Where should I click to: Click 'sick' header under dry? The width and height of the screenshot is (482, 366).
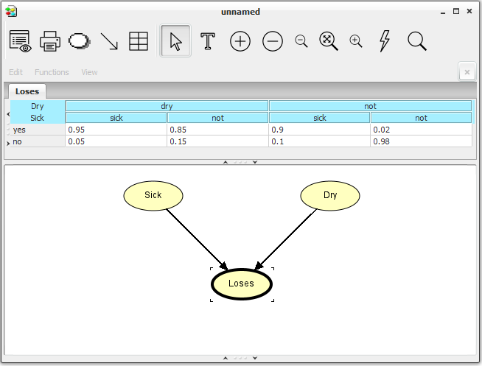(x=116, y=118)
